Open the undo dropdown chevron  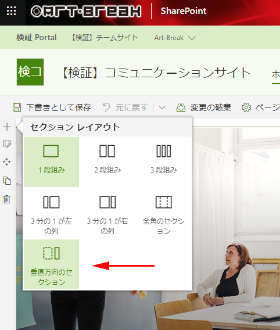coord(162,107)
